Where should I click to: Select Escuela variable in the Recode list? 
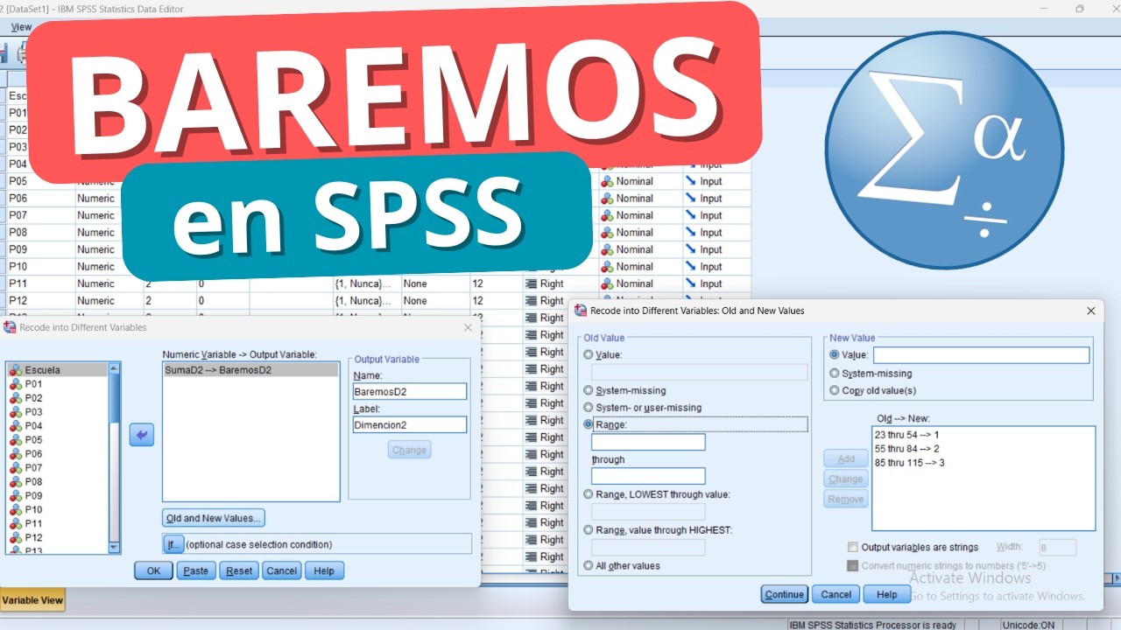57,370
